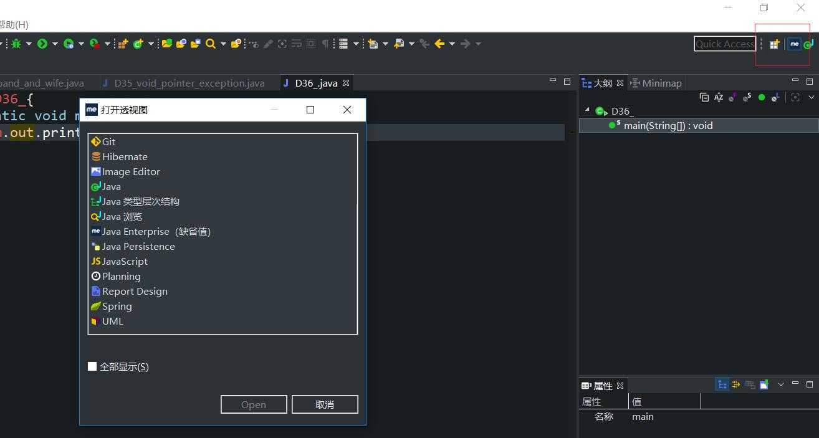This screenshot has width=819, height=438.
Task: Toggle Mark Occurrences highlighter icon
Action: [x=268, y=44]
